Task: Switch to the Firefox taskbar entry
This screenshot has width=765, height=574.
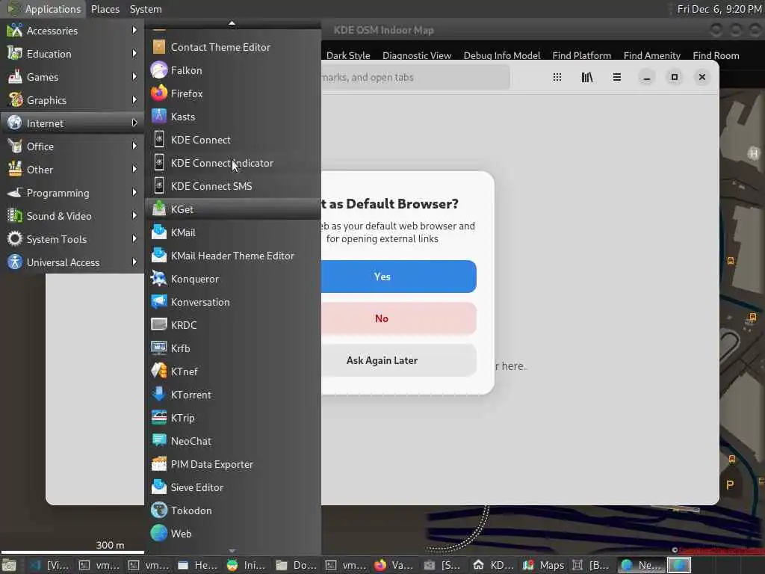Action: click(x=394, y=565)
